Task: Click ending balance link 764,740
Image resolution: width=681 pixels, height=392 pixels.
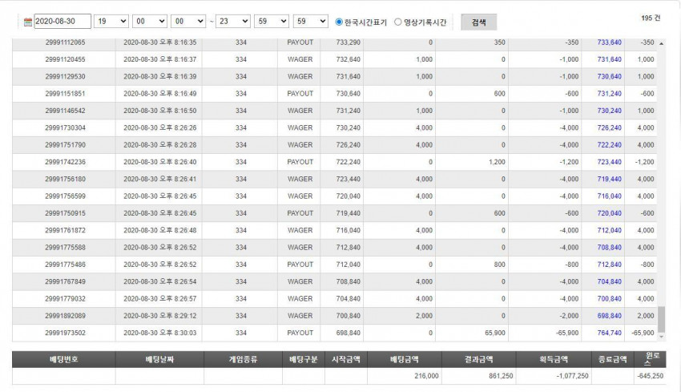Action: pos(610,333)
